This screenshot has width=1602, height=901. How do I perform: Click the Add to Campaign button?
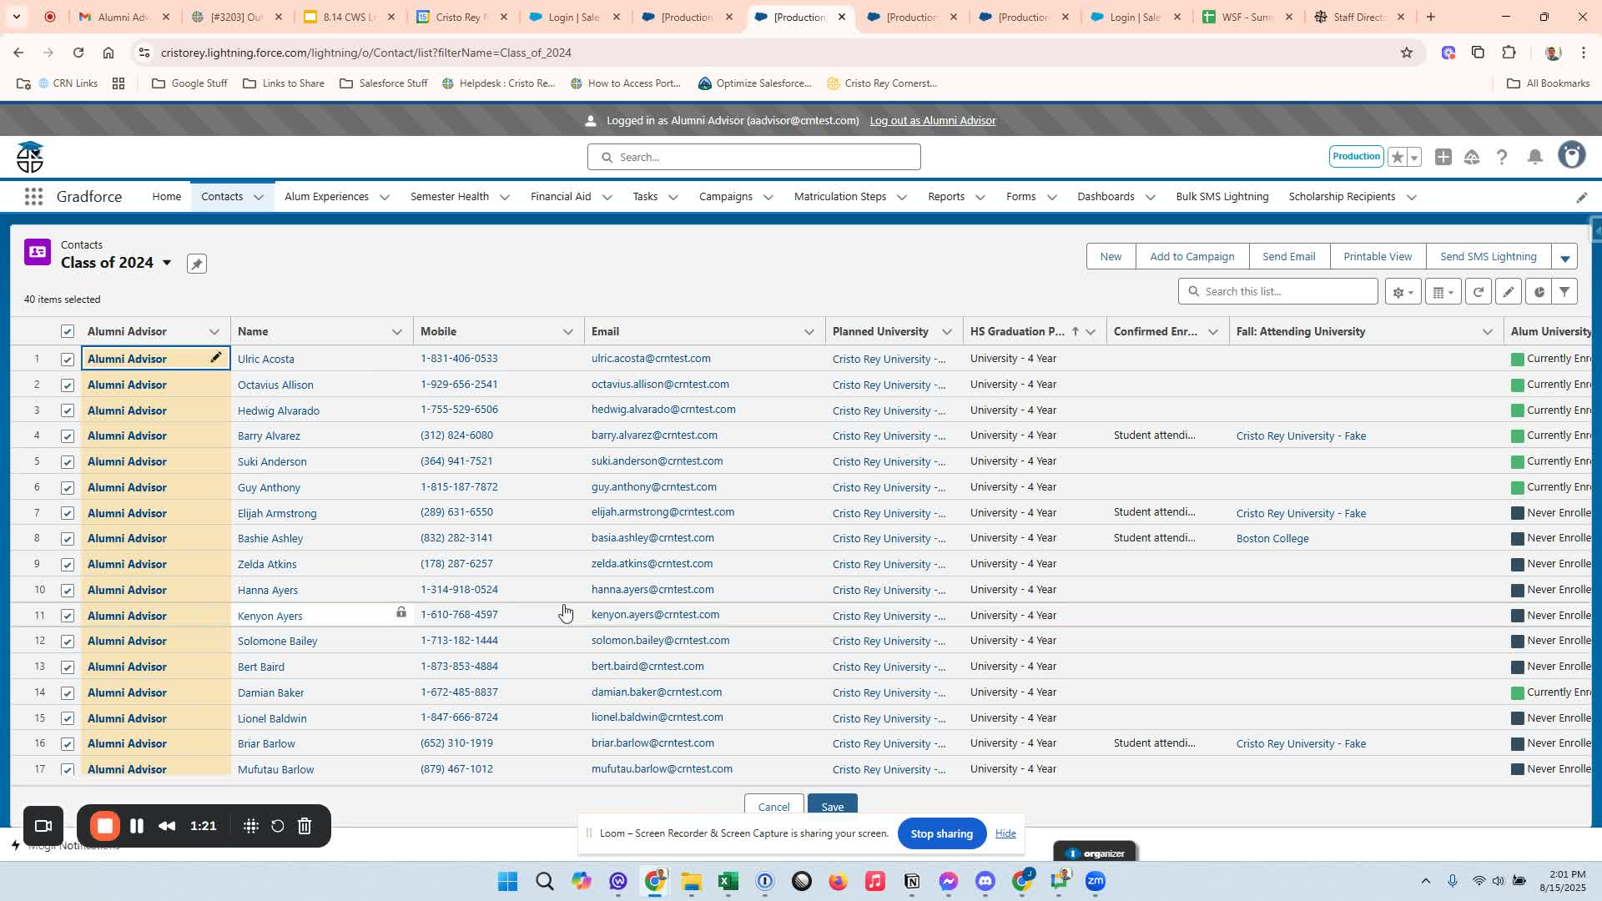pyautogui.click(x=1191, y=257)
